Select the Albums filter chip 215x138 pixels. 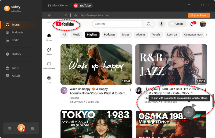click(141, 35)
